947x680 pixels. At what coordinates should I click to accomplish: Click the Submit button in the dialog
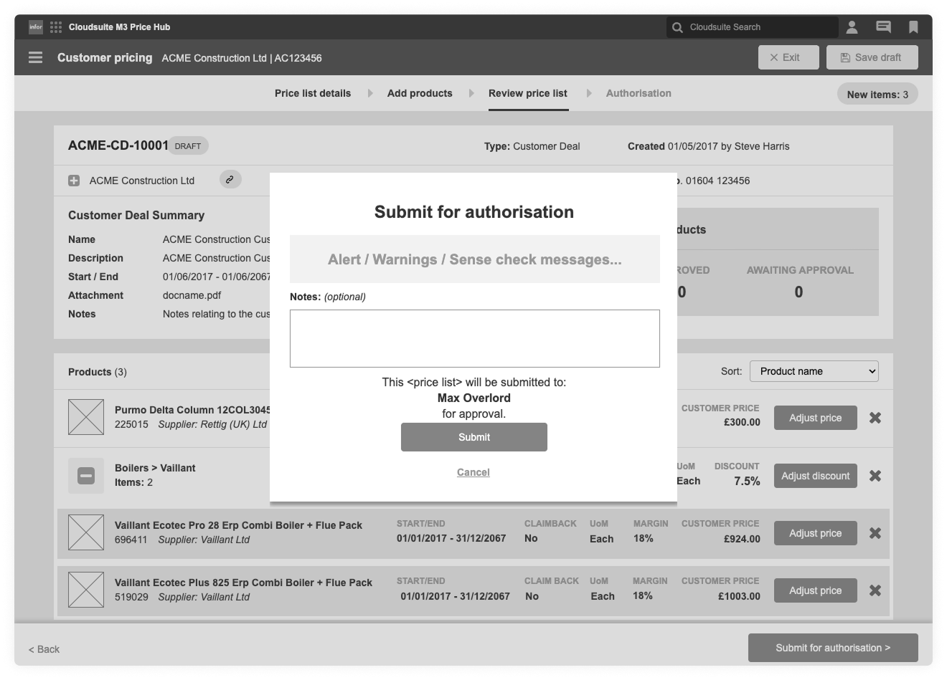474,437
